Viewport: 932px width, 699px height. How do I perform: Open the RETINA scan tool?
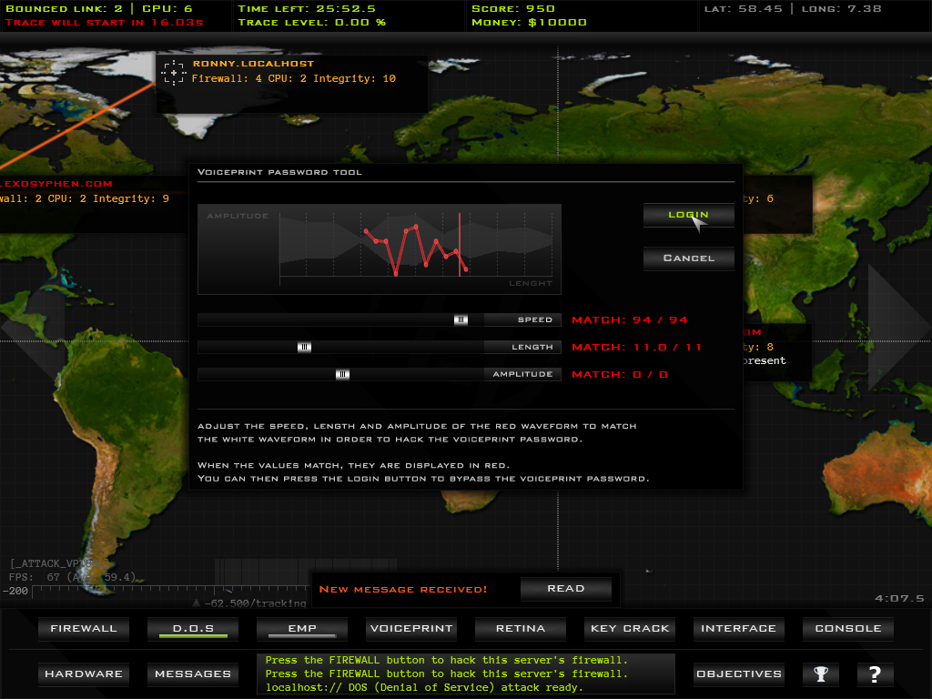pyautogui.click(x=520, y=629)
